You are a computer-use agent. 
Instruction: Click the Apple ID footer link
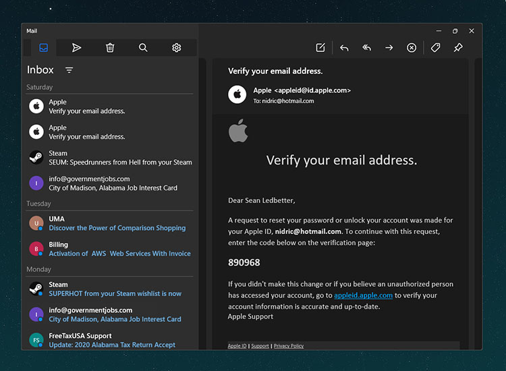point(237,346)
